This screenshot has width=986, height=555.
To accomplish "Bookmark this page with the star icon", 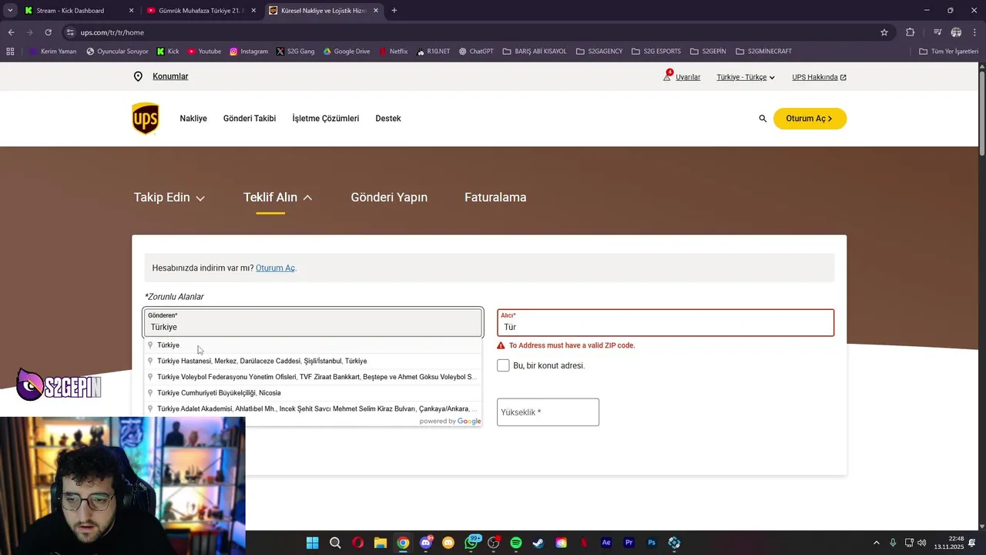I will click(x=884, y=32).
